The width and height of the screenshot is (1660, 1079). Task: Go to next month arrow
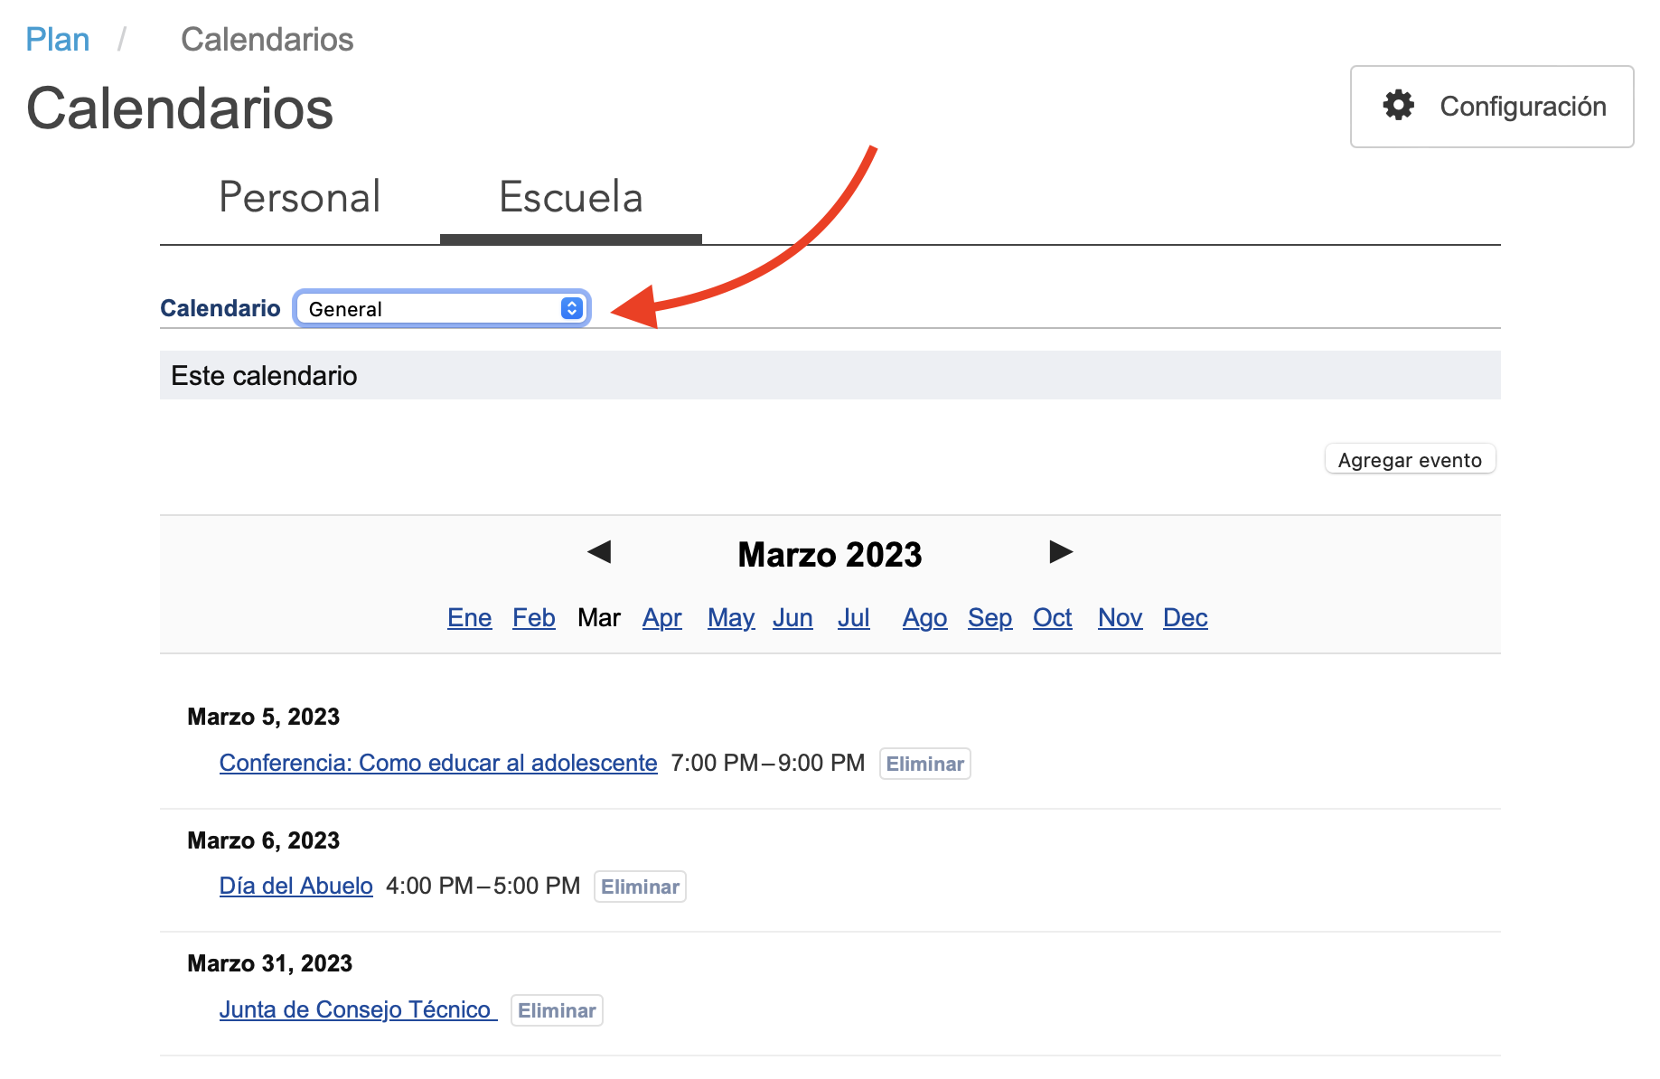1061,551
